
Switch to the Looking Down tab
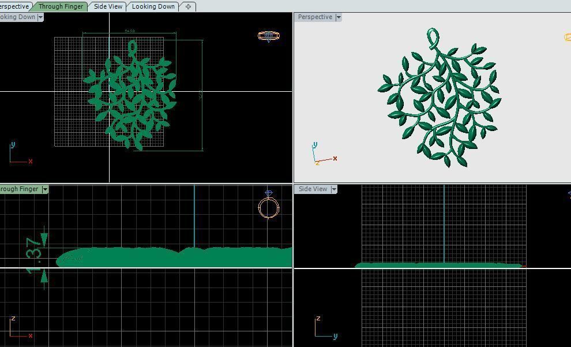[x=153, y=6]
